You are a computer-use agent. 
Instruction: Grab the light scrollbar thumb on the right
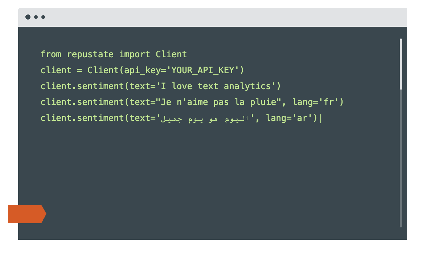(x=401, y=64)
